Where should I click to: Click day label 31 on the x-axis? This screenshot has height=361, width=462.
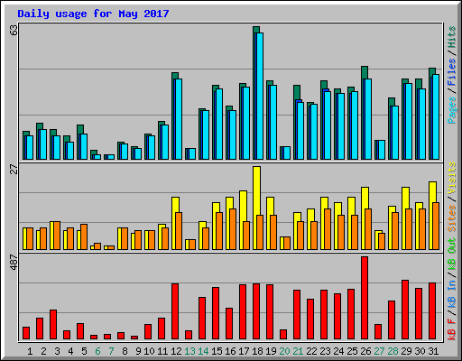(x=433, y=351)
